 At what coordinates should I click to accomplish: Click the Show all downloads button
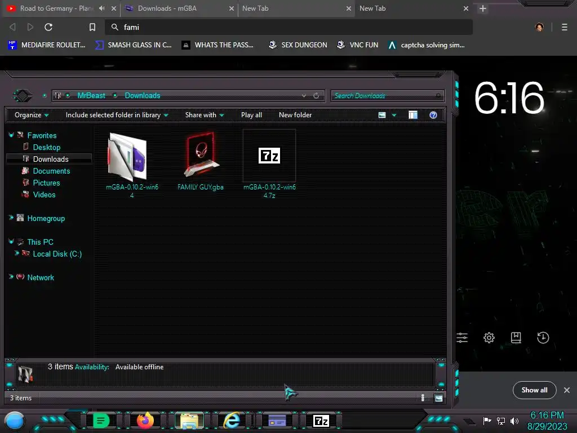tap(534, 390)
